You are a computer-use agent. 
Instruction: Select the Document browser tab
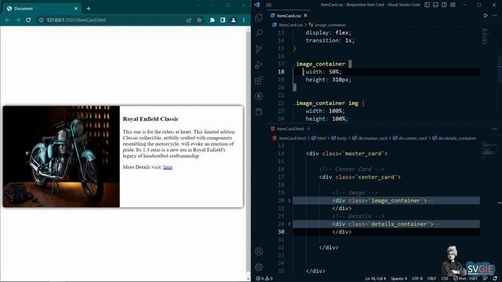(42, 9)
